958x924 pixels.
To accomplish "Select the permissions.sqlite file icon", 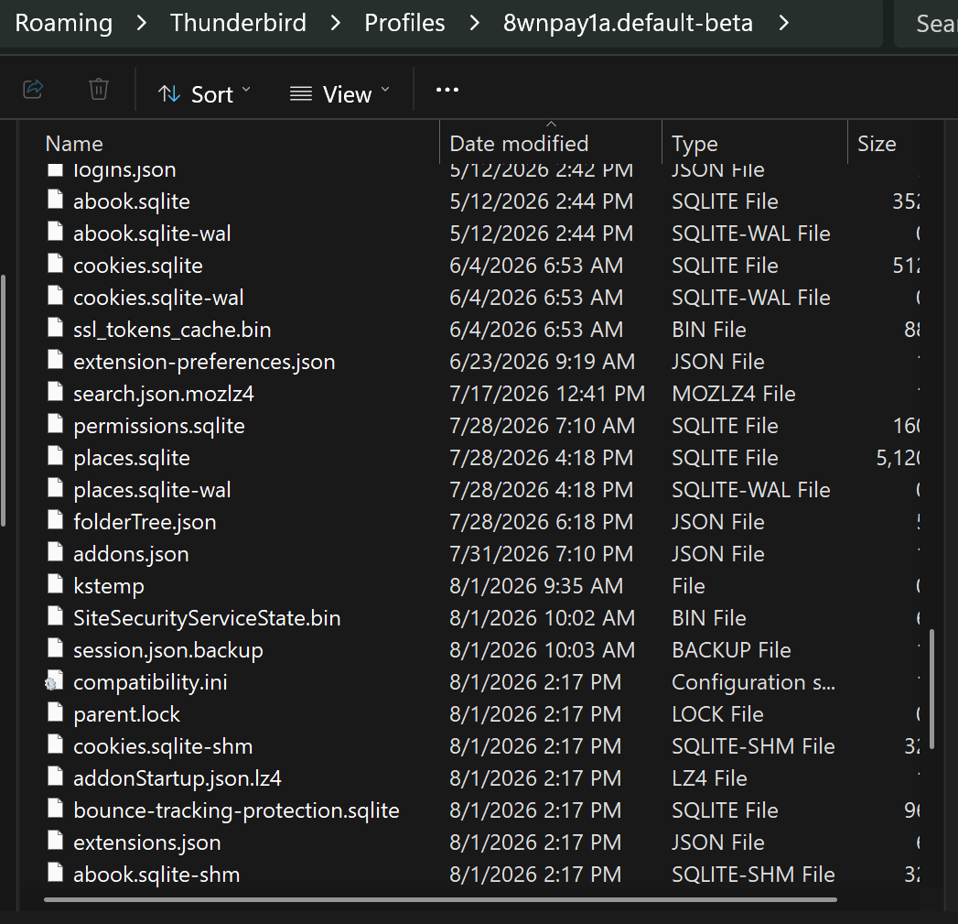I will 56,424.
